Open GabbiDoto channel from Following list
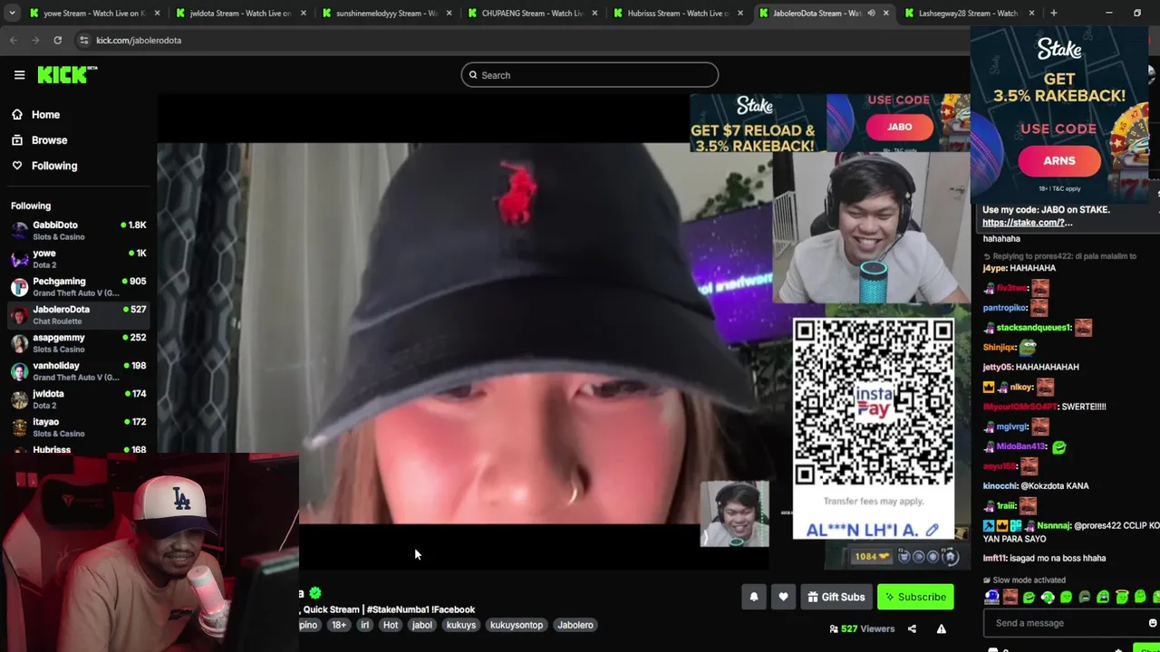Screen dimensions: 1160x652 (x=79, y=230)
